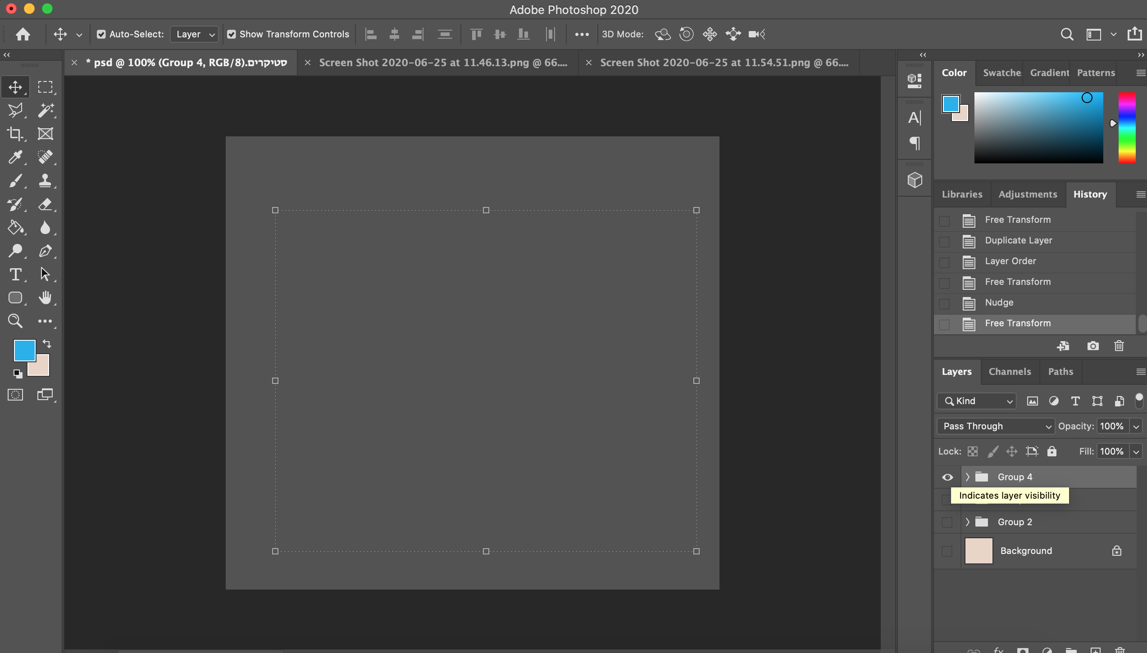Create new snapshot camera icon in History

coord(1092,346)
